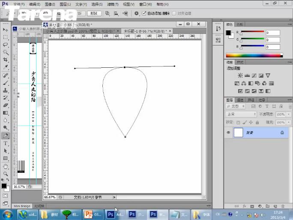Open the gear options dropdown in options bar

[137, 13]
